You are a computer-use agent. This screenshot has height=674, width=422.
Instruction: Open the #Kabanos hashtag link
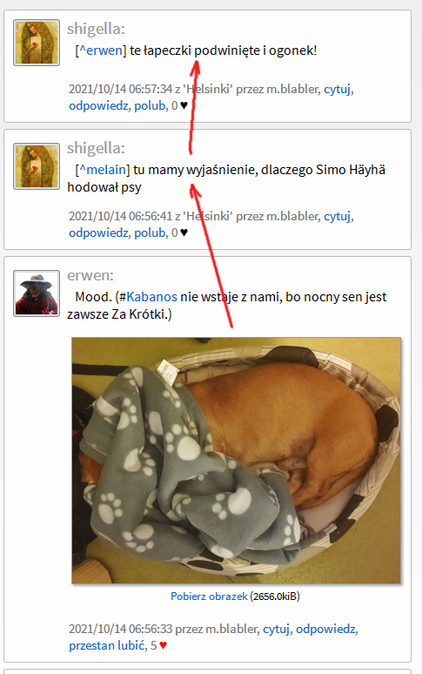coord(148,297)
